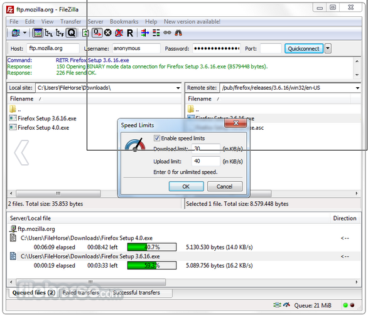The image size is (368, 316).
Task: Click message log scroll down arrow
Action: point(357,75)
